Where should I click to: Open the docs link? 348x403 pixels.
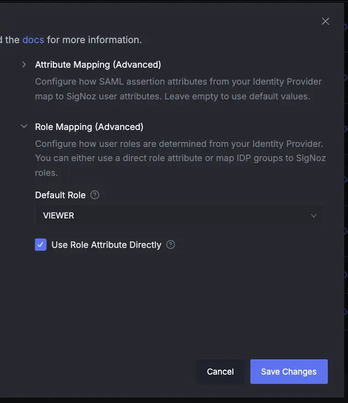(x=33, y=40)
